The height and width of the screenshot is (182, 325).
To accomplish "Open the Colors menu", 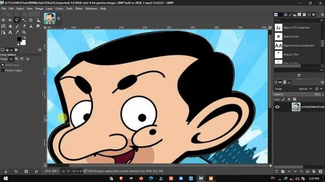I will click(x=59, y=9).
